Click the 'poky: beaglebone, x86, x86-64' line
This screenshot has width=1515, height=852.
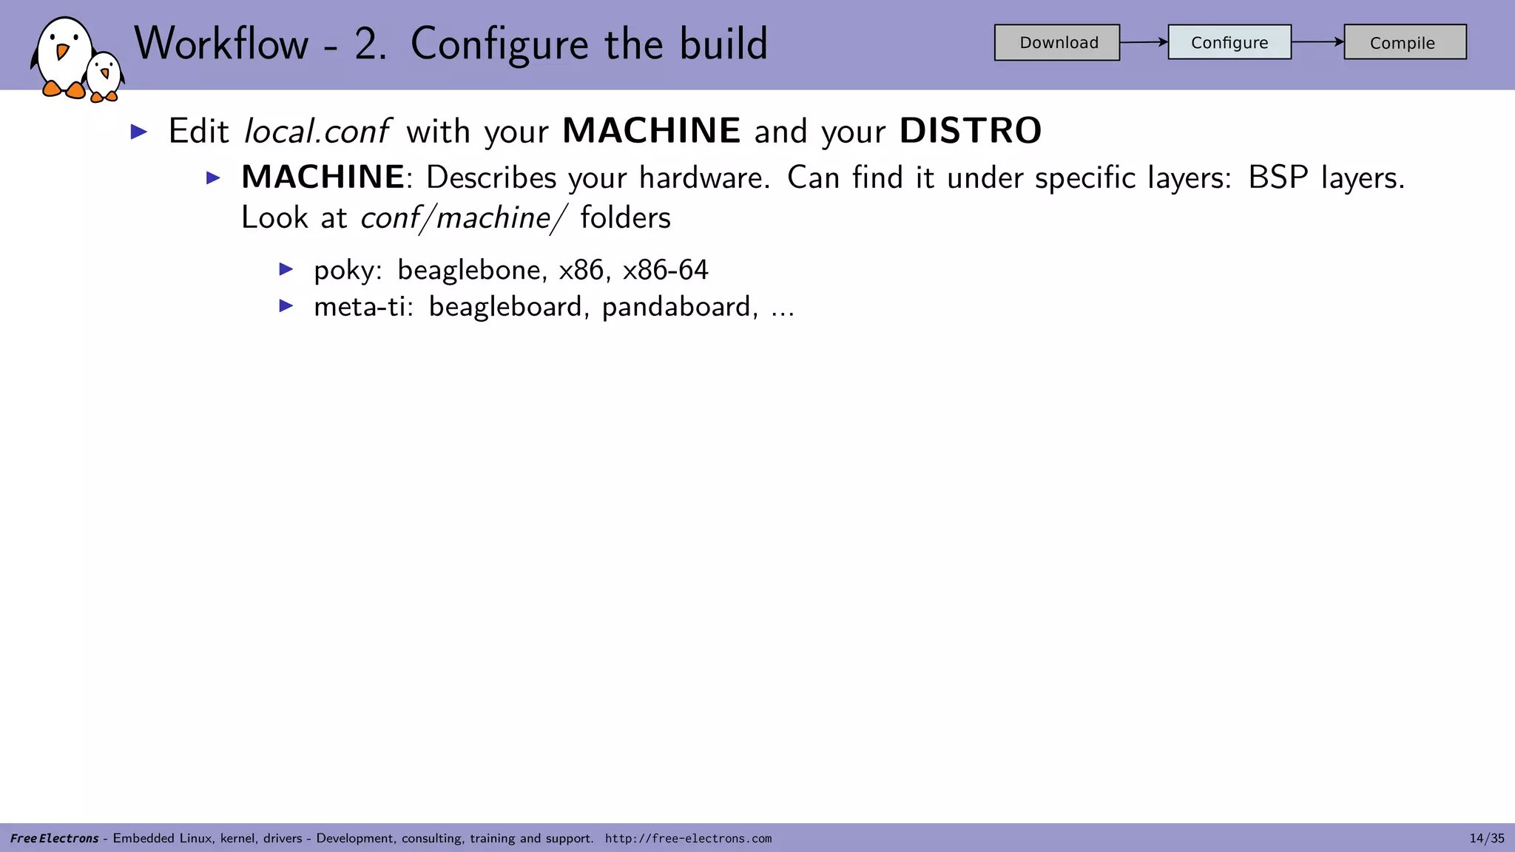[510, 270]
